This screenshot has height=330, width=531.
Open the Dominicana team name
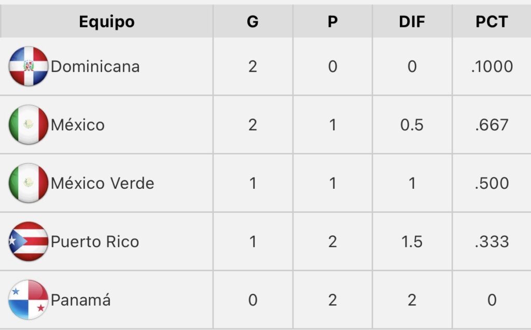pos(95,67)
